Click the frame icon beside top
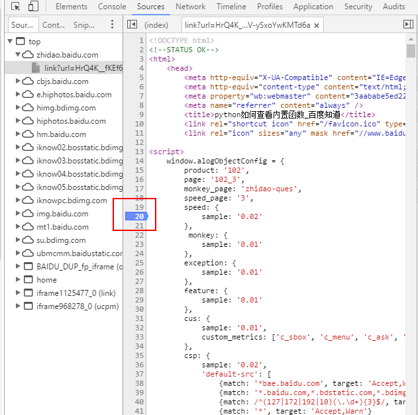 (x=21, y=41)
